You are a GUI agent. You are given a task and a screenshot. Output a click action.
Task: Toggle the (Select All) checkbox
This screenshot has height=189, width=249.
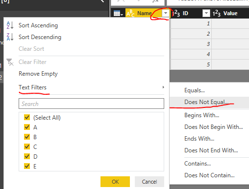coord(27,117)
